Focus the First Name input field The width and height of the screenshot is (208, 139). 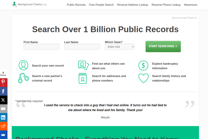click(x=41, y=47)
